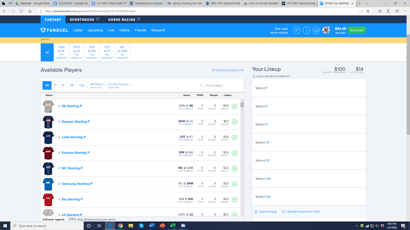Open Windows Start menu
The image size is (410, 230).
point(5,226)
